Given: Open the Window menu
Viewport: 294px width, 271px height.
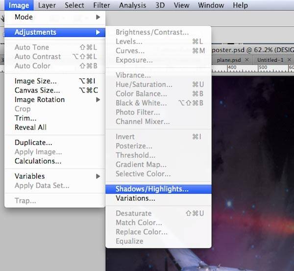Looking at the screenshot, I should 211,5.
